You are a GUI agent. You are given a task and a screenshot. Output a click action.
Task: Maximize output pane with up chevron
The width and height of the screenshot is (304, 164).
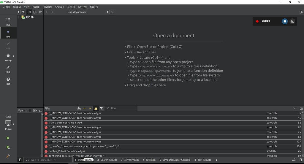coord(295,109)
